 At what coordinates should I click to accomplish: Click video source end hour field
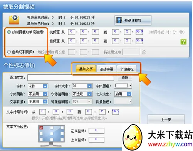(115, 32)
